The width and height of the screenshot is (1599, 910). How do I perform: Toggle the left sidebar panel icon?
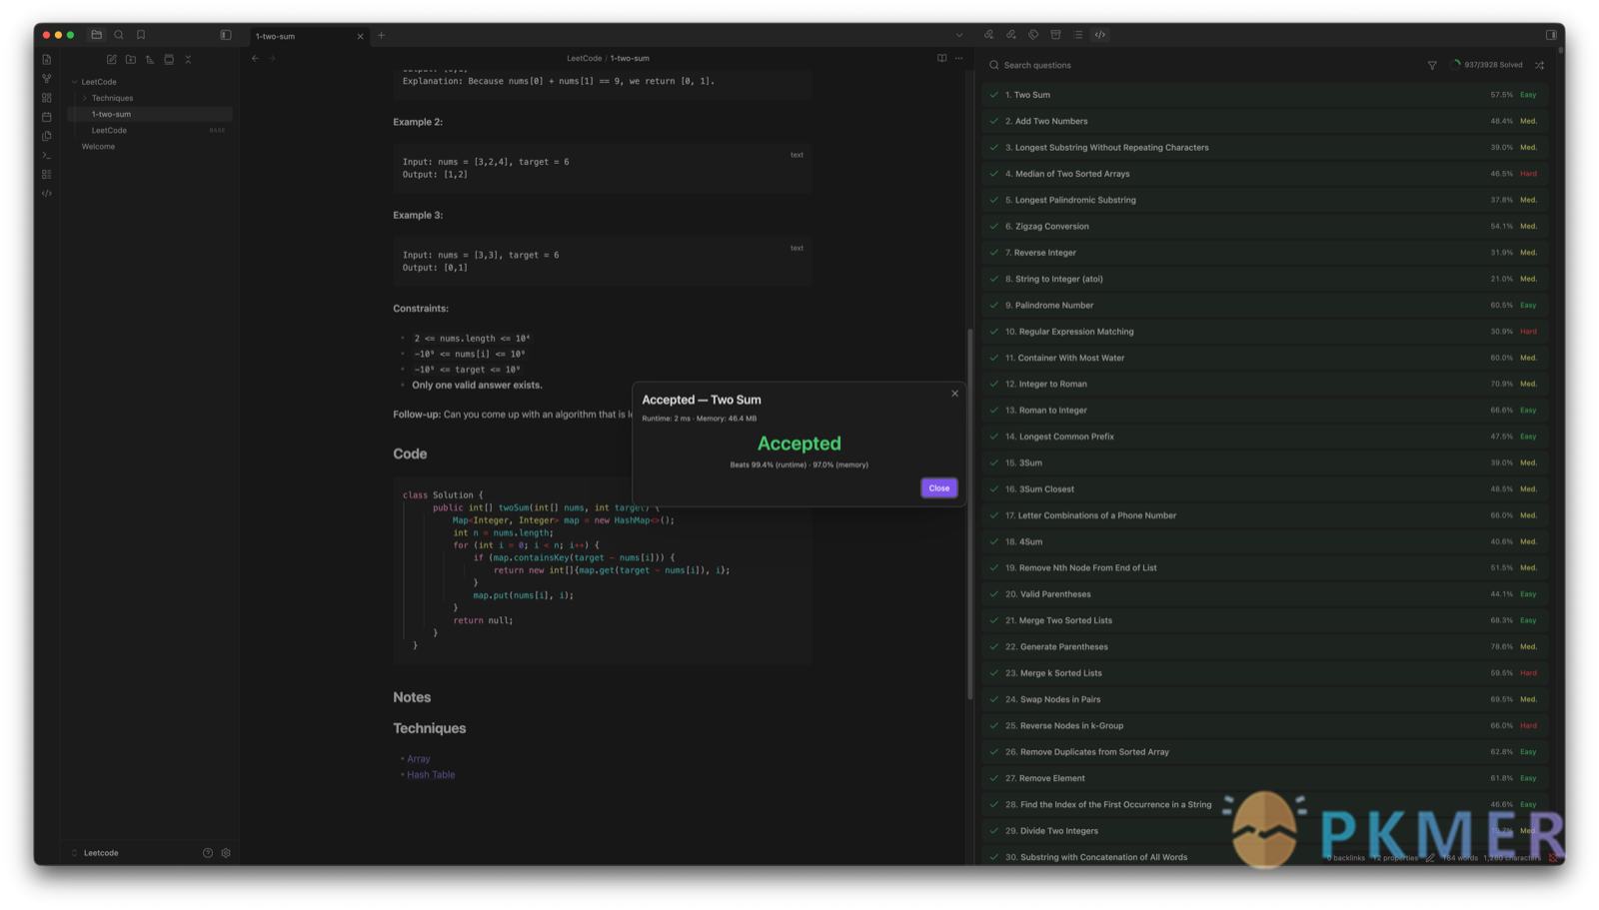226,35
